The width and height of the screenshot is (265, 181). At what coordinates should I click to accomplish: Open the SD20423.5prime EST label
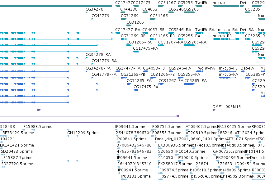(17, 152)
